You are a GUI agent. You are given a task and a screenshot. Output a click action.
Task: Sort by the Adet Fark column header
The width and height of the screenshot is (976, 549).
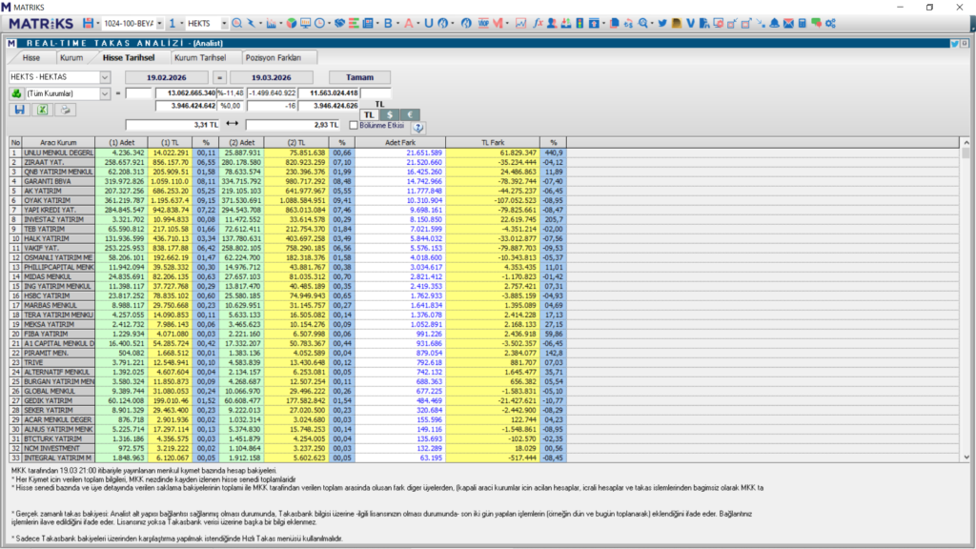(400, 143)
